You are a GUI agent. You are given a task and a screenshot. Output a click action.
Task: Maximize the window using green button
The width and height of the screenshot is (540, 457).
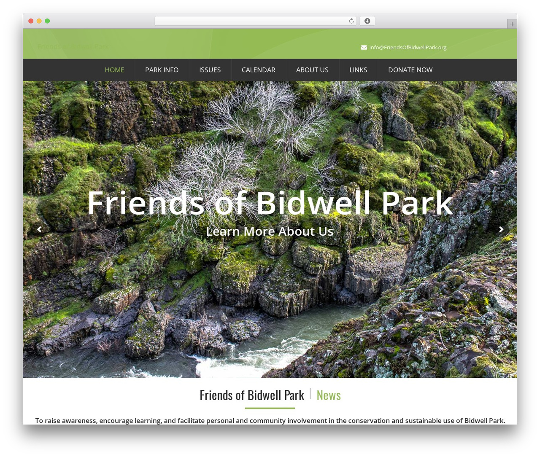tap(47, 21)
